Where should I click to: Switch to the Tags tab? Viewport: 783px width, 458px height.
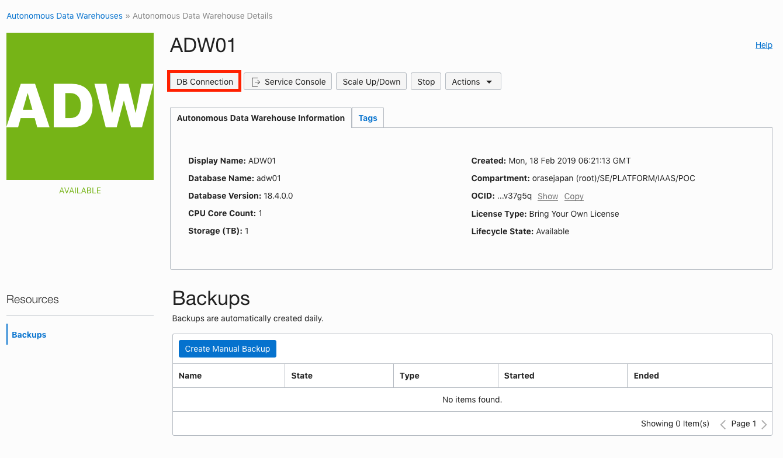[x=368, y=118]
